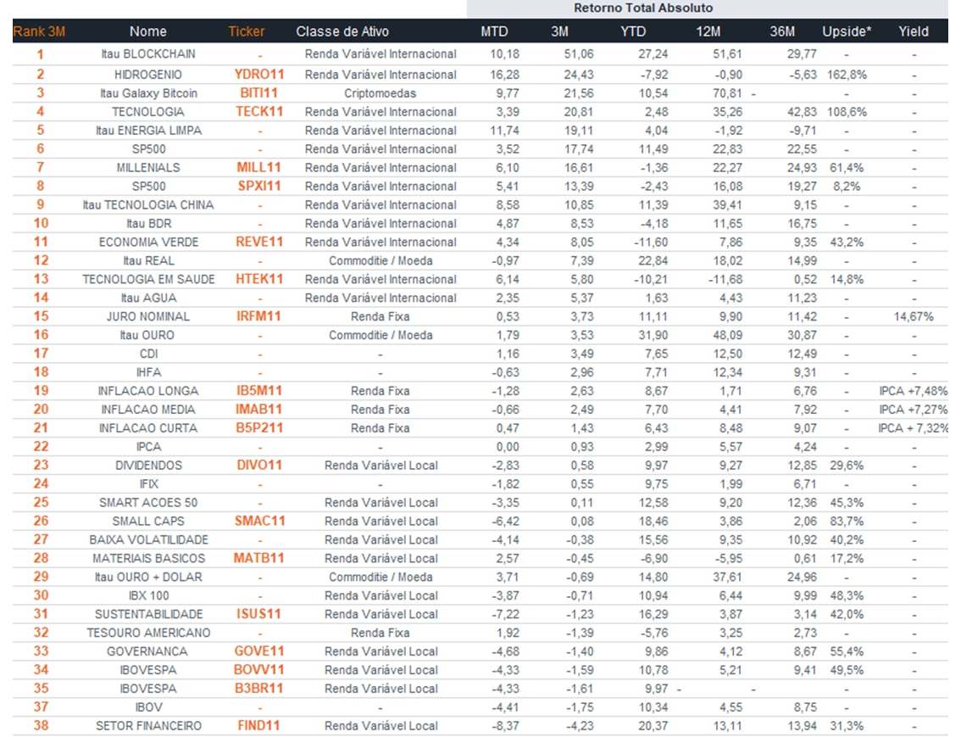The height and width of the screenshot is (737, 961).
Task: Click the YTD column header
Action: point(632,31)
